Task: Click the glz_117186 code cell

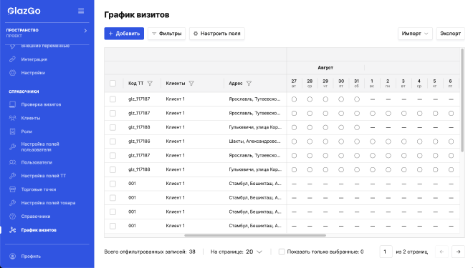Action: click(139, 142)
